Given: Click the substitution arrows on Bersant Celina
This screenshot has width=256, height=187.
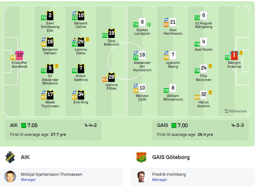Looking at the screenshot, I should pos(75,13).
